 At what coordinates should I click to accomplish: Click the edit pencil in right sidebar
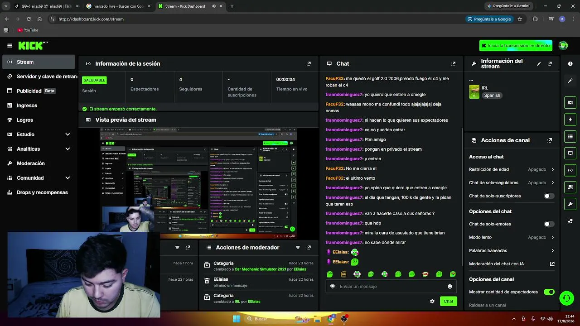(x=570, y=81)
